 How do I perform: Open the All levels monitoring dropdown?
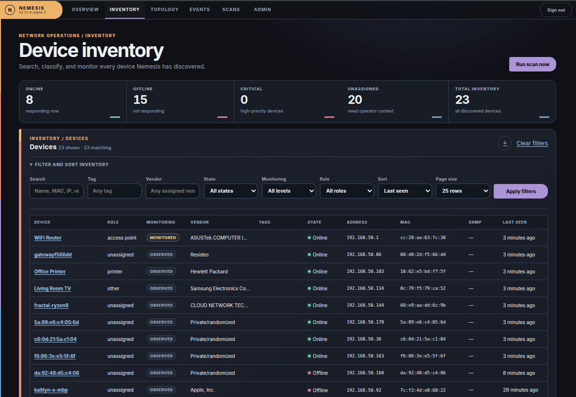click(289, 191)
